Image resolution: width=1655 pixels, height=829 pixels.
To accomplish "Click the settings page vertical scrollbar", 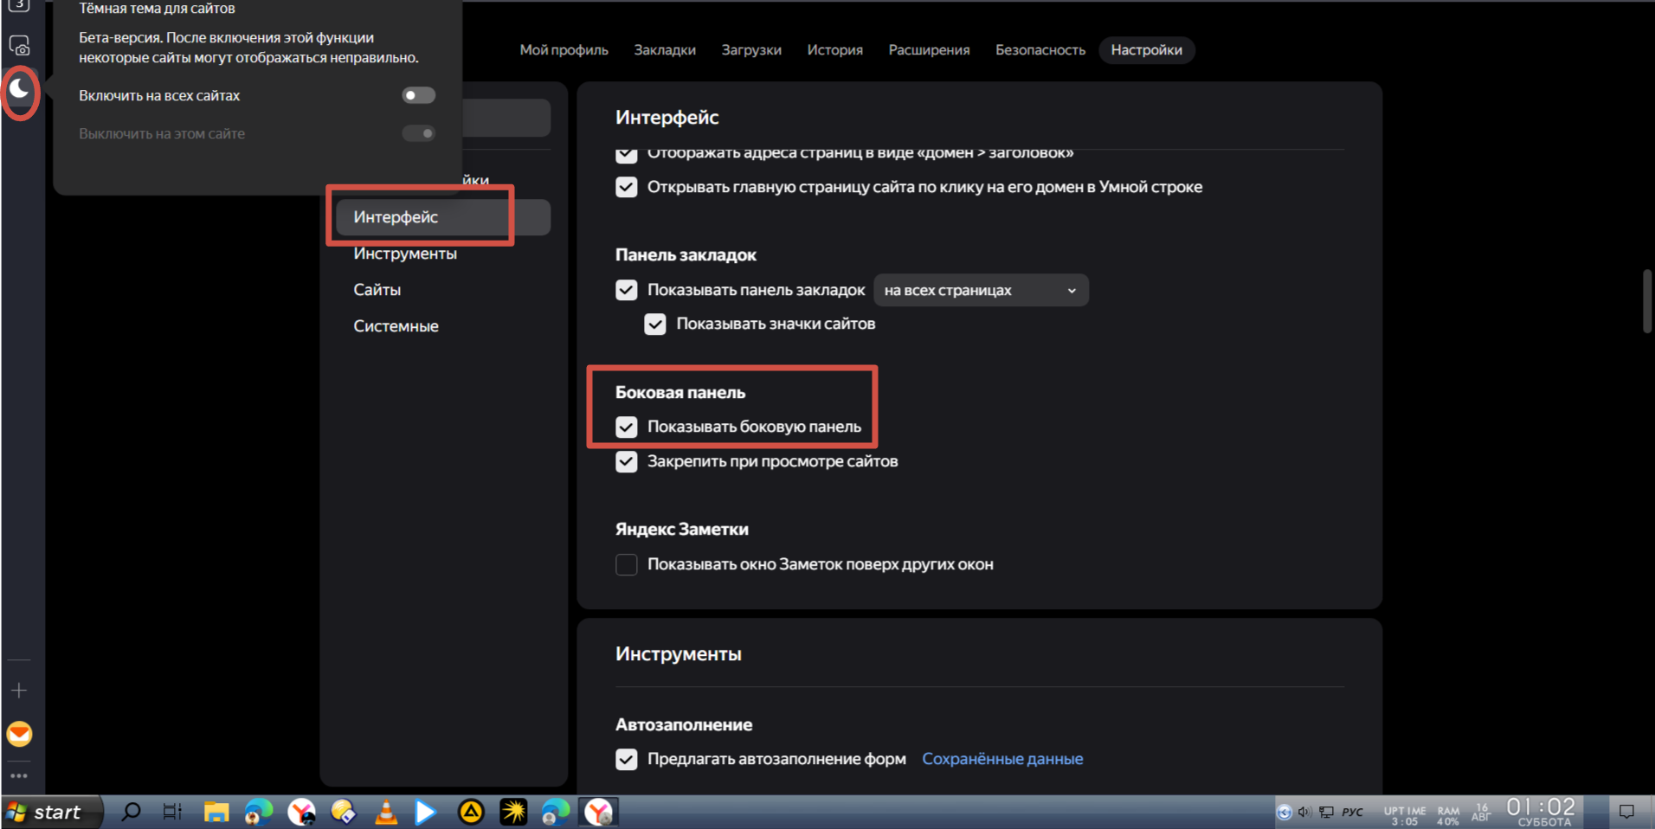I will click(1647, 301).
